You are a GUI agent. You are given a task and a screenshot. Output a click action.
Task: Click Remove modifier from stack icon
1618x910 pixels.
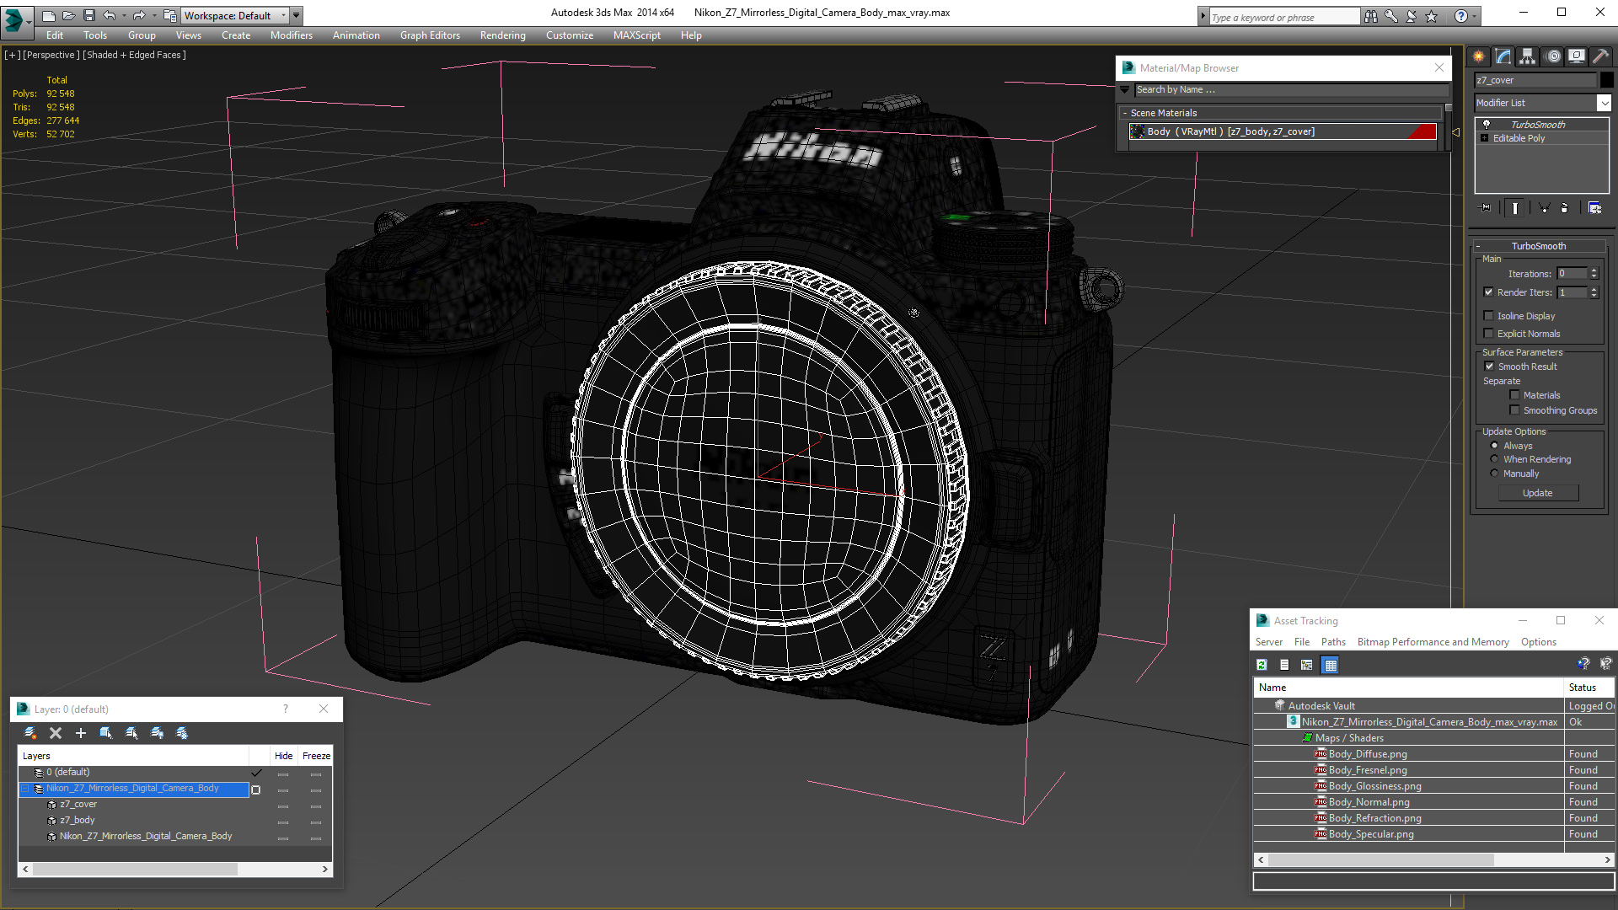[1565, 207]
